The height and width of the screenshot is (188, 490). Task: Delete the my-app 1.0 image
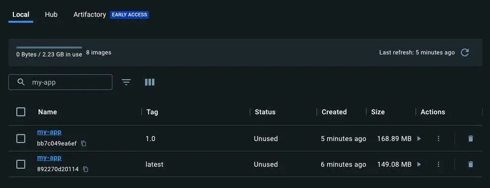470,139
